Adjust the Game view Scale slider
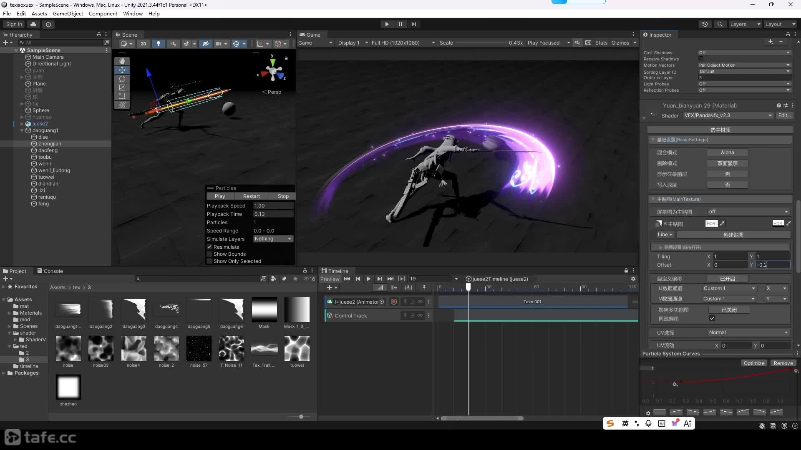 pyautogui.click(x=480, y=42)
